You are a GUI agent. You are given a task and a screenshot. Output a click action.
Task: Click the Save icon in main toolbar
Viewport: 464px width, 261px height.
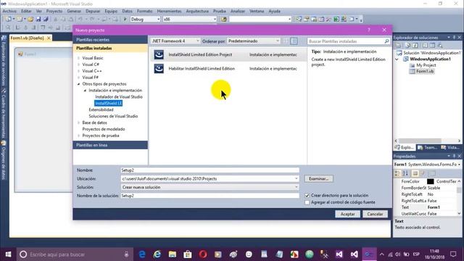click(x=38, y=20)
